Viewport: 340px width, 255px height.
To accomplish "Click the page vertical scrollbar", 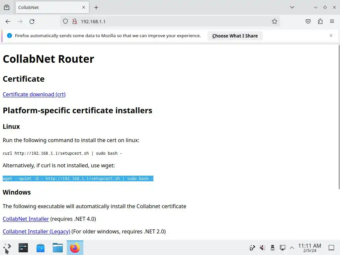I will point(339,117).
